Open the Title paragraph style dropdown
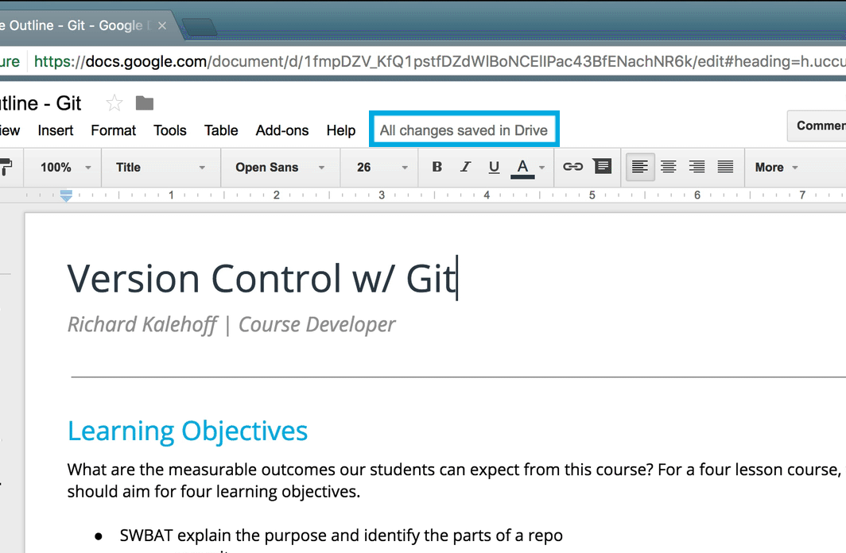Viewport: 846px width, 553px height. (161, 167)
